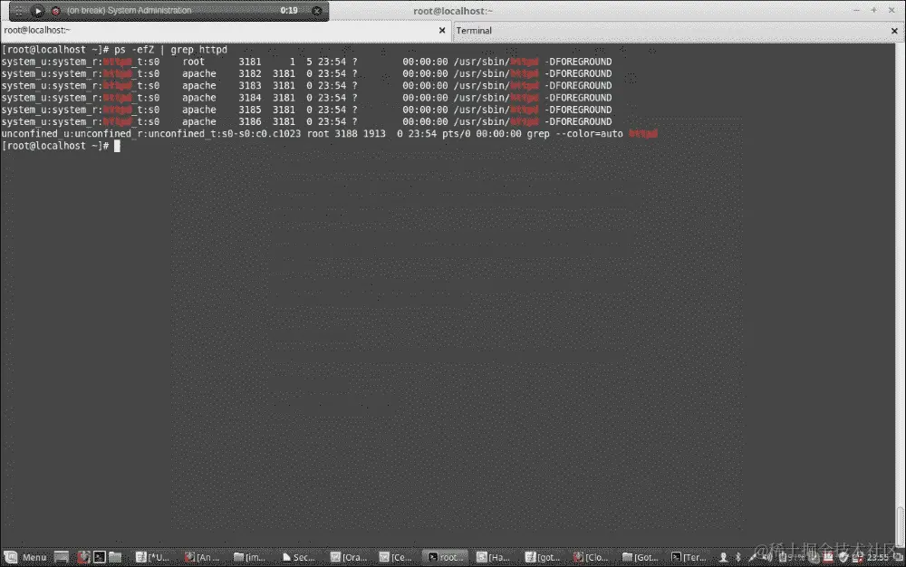The image size is (906, 567).
Task: Open the settings wrench tray icon
Action: (753, 556)
